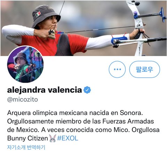Click 자기소개 번역하기 to translate the bio
Viewport: 167px width, 154px height.
pos(26,147)
